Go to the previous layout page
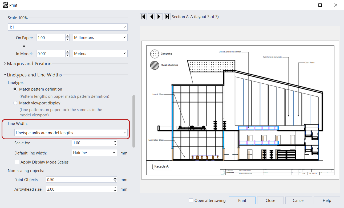Viewport: 344px width, 208px height. (x=151, y=17)
